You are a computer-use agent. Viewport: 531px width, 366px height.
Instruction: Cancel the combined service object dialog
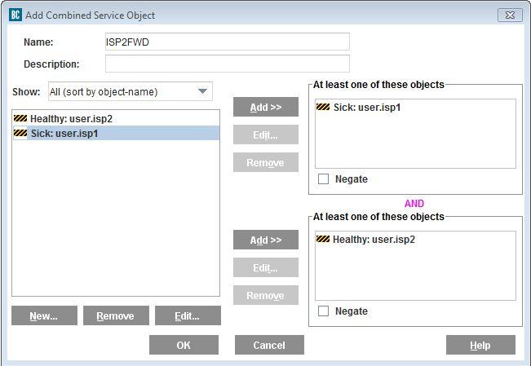(269, 345)
